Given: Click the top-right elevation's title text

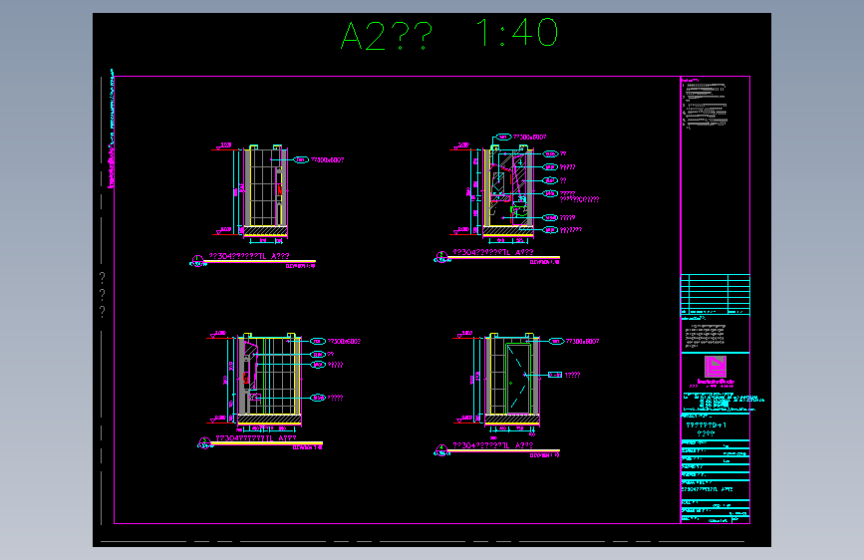Looking at the screenshot, I should click(x=493, y=252).
